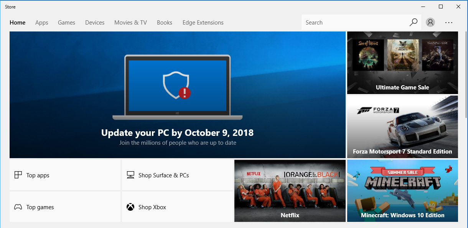Image resolution: width=468 pixels, height=228 pixels.
Task: View the Edge Extensions tab
Action: (x=203, y=23)
